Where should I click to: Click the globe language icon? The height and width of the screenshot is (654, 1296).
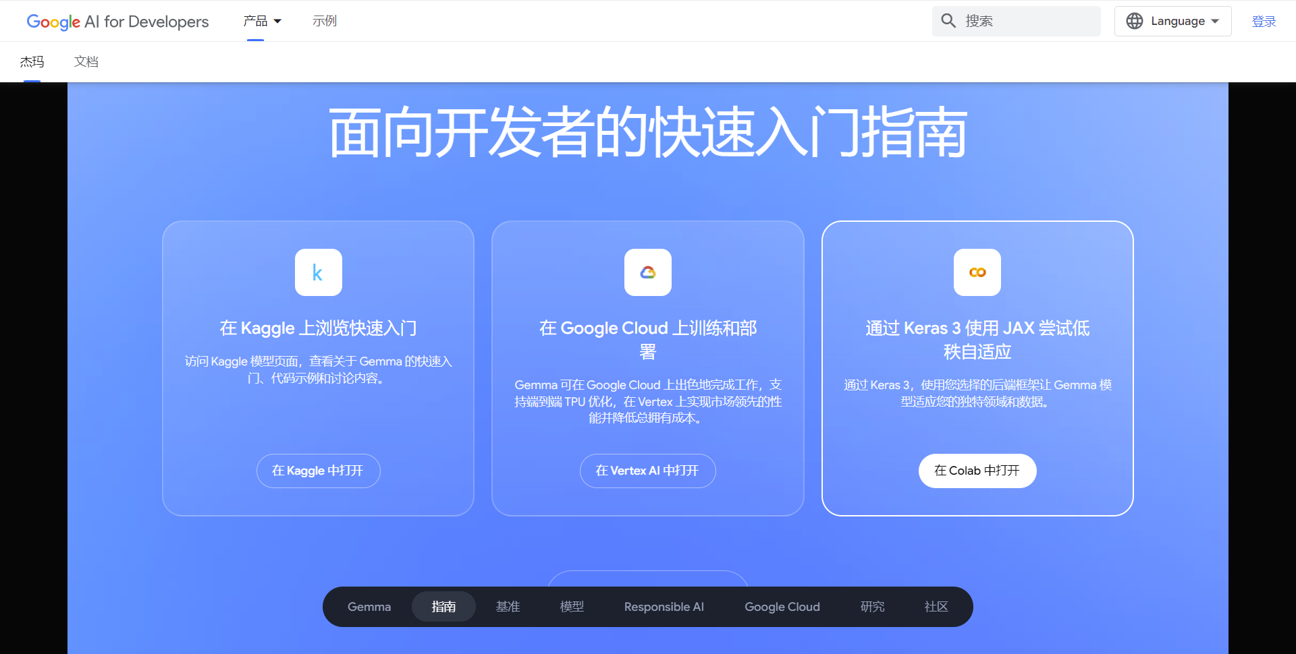(x=1135, y=21)
